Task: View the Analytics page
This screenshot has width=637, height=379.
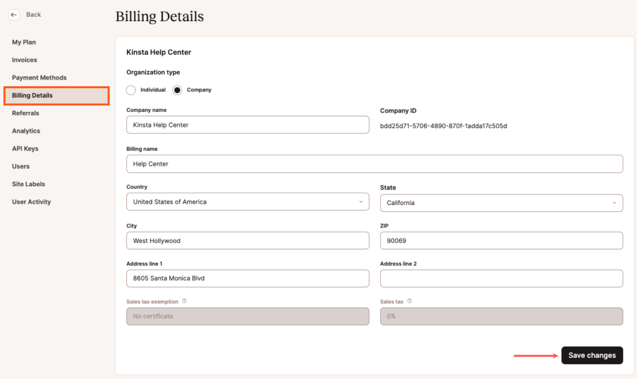Action: click(27, 130)
